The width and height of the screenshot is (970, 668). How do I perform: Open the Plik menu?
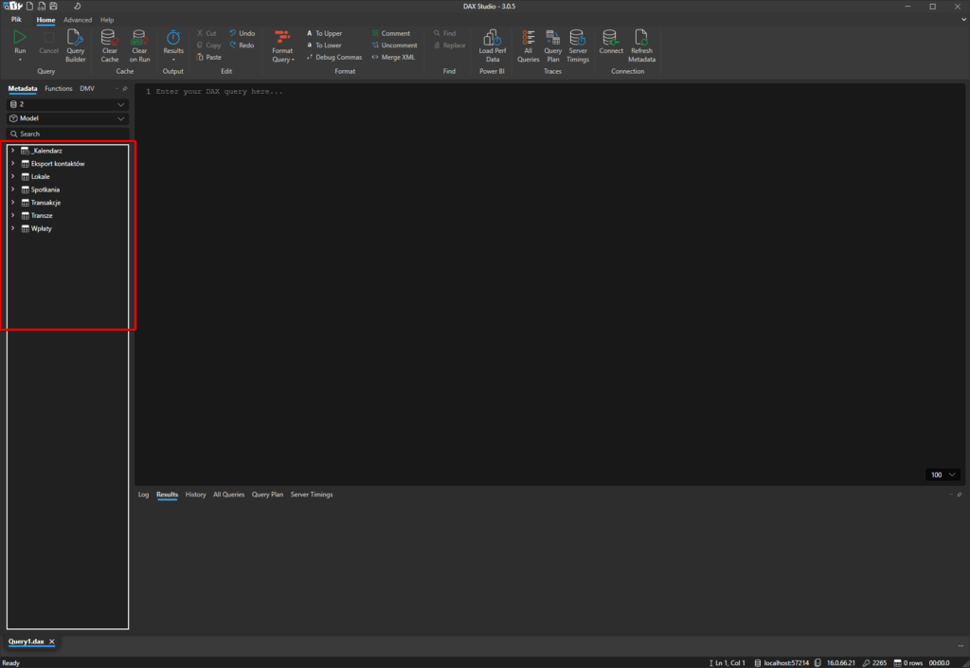16,20
